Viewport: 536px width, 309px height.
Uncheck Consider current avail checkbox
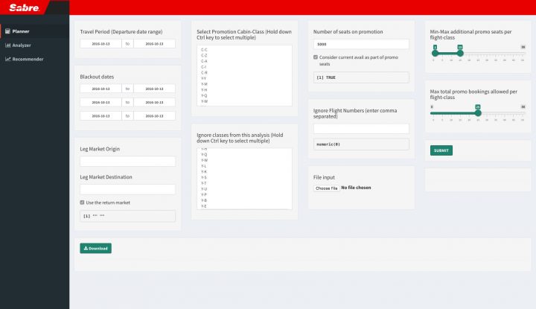[316, 57]
